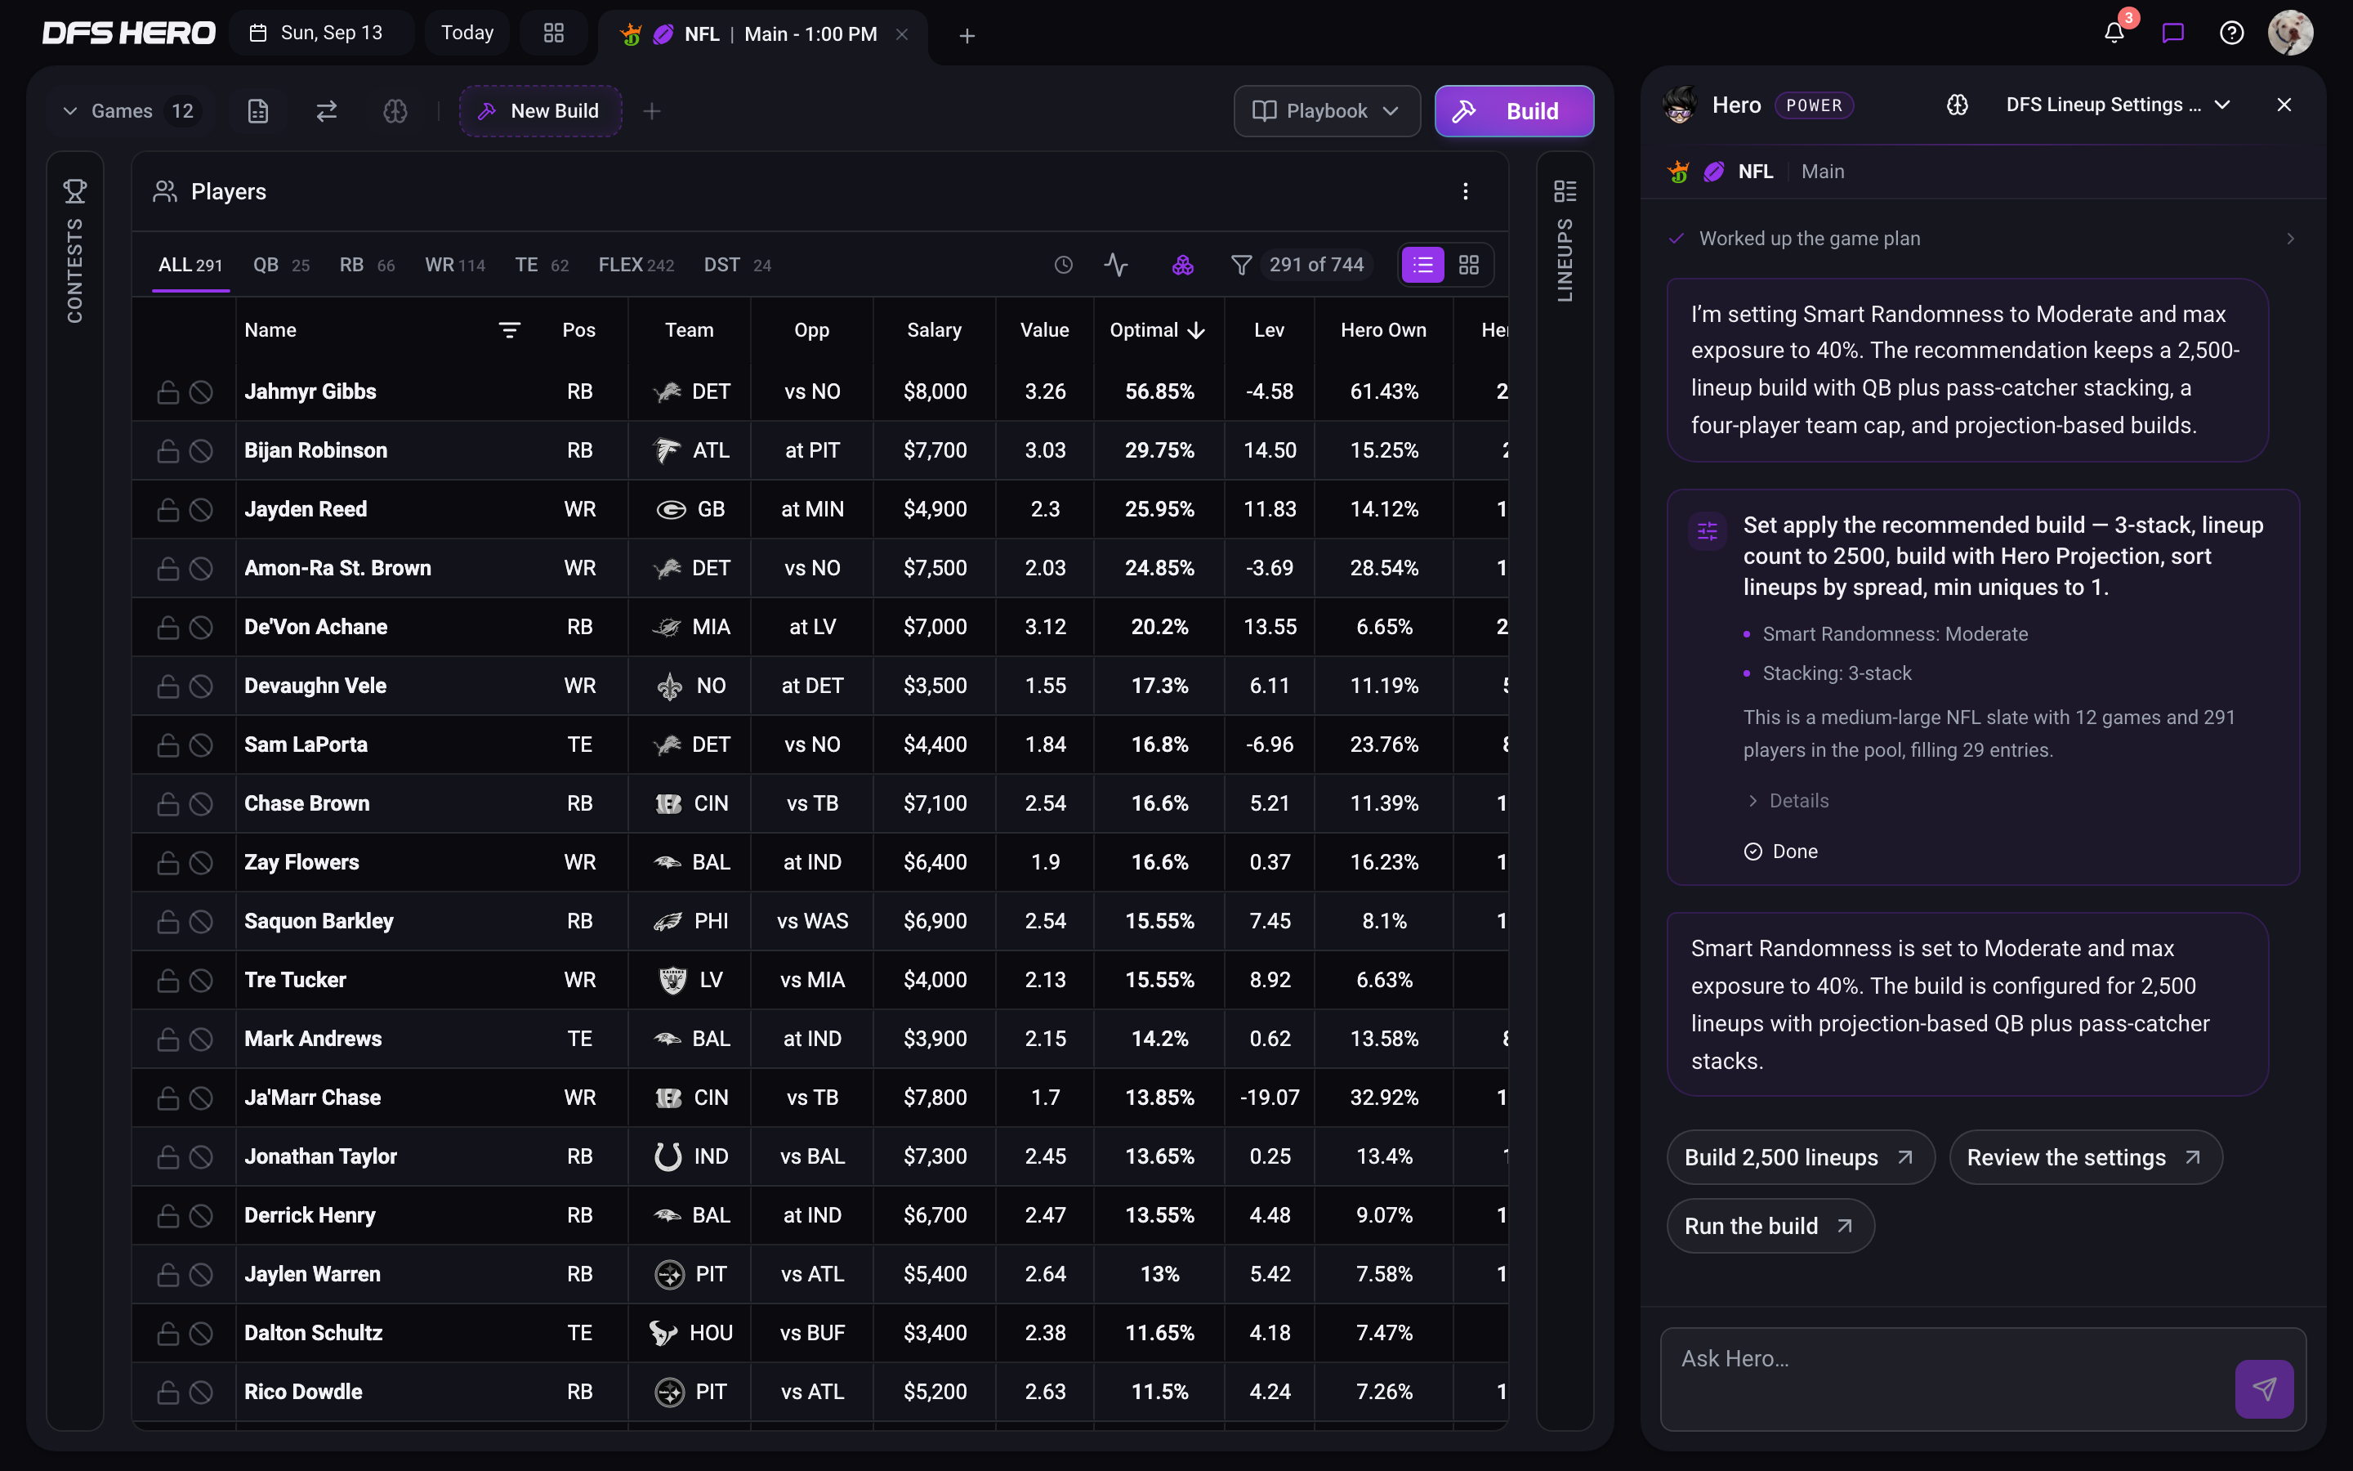Open the document notes icon beside Games

(257, 111)
